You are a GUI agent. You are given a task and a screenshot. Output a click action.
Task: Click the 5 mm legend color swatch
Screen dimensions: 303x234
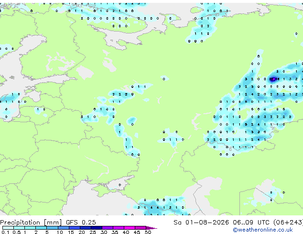52,228
